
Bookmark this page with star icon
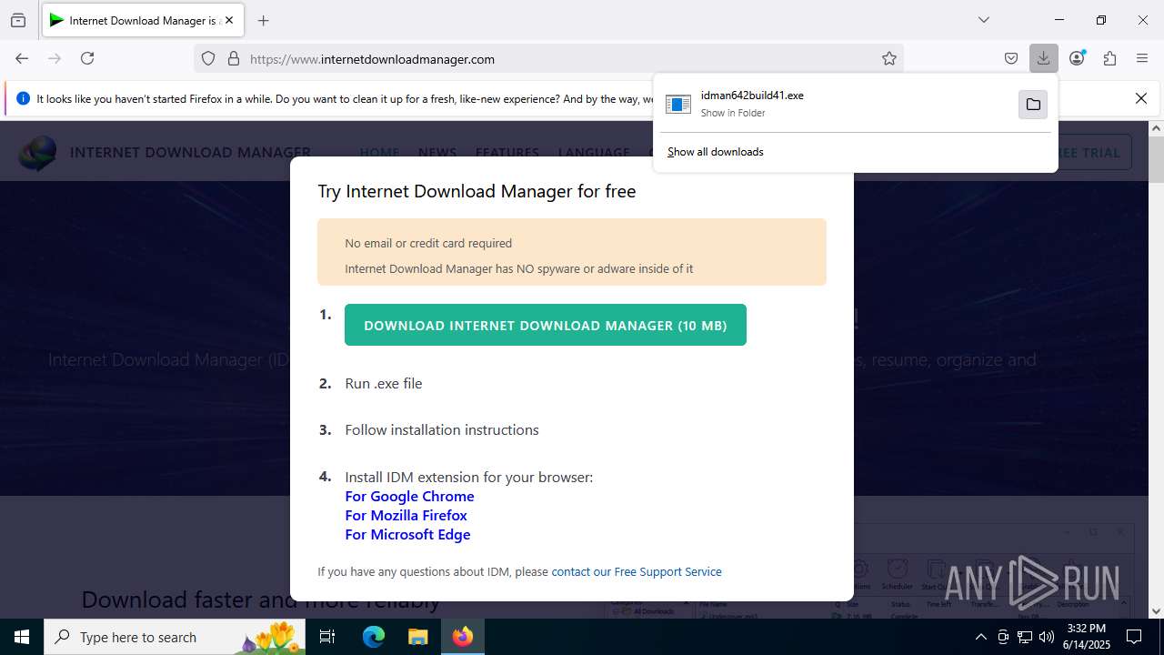(x=889, y=58)
